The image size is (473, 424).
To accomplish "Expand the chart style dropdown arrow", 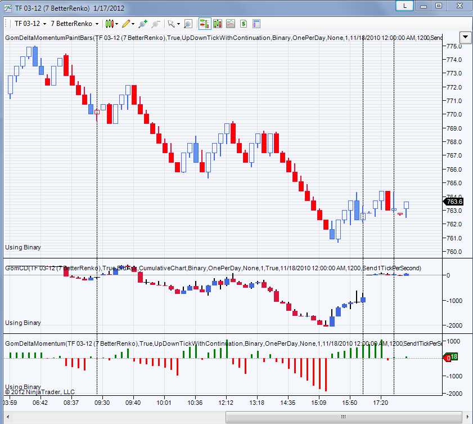I will click(x=117, y=24).
